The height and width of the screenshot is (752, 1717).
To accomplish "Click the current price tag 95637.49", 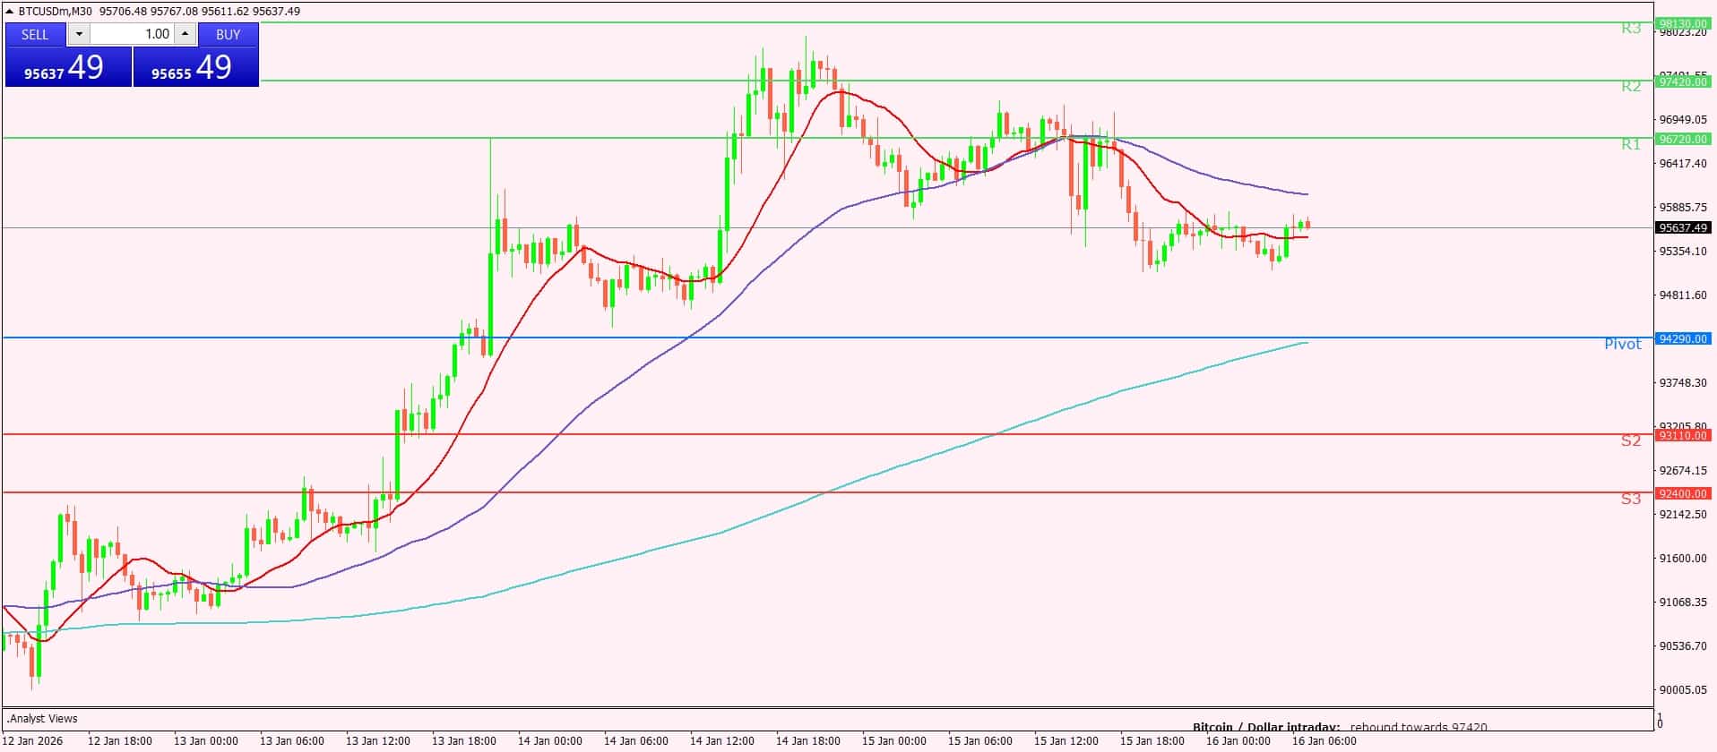I will pyautogui.click(x=1683, y=227).
